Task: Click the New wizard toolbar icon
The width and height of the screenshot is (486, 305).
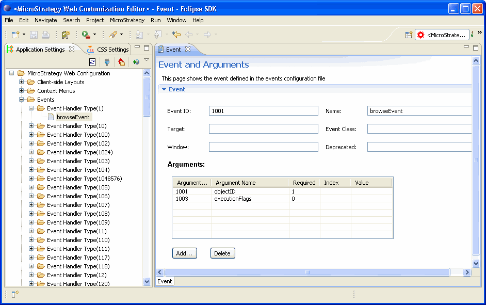Action: [15, 35]
